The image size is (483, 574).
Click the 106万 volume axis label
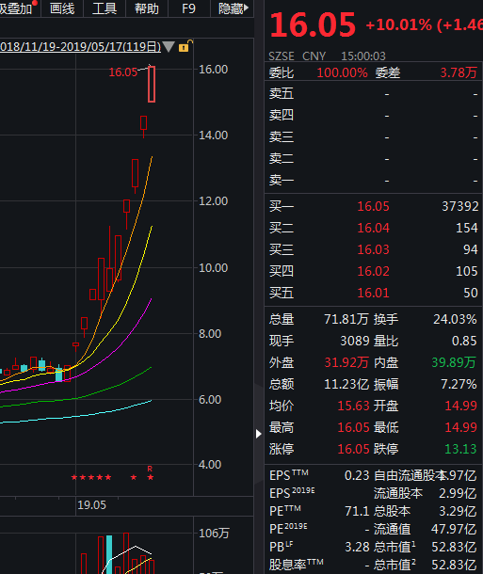214,534
